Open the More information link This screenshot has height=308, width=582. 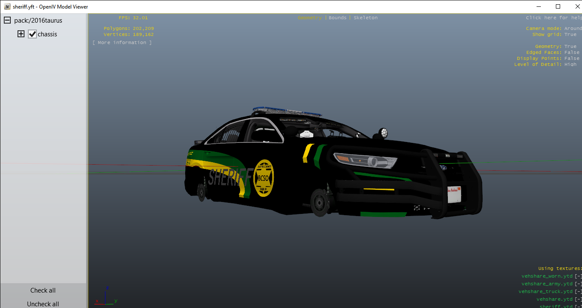click(122, 43)
